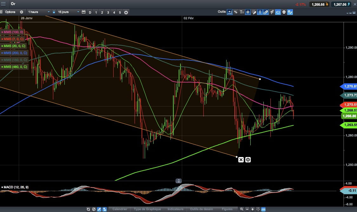Toggle the percentage scale tool
The height and width of the screenshot is (212, 357).
tap(236, 12)
